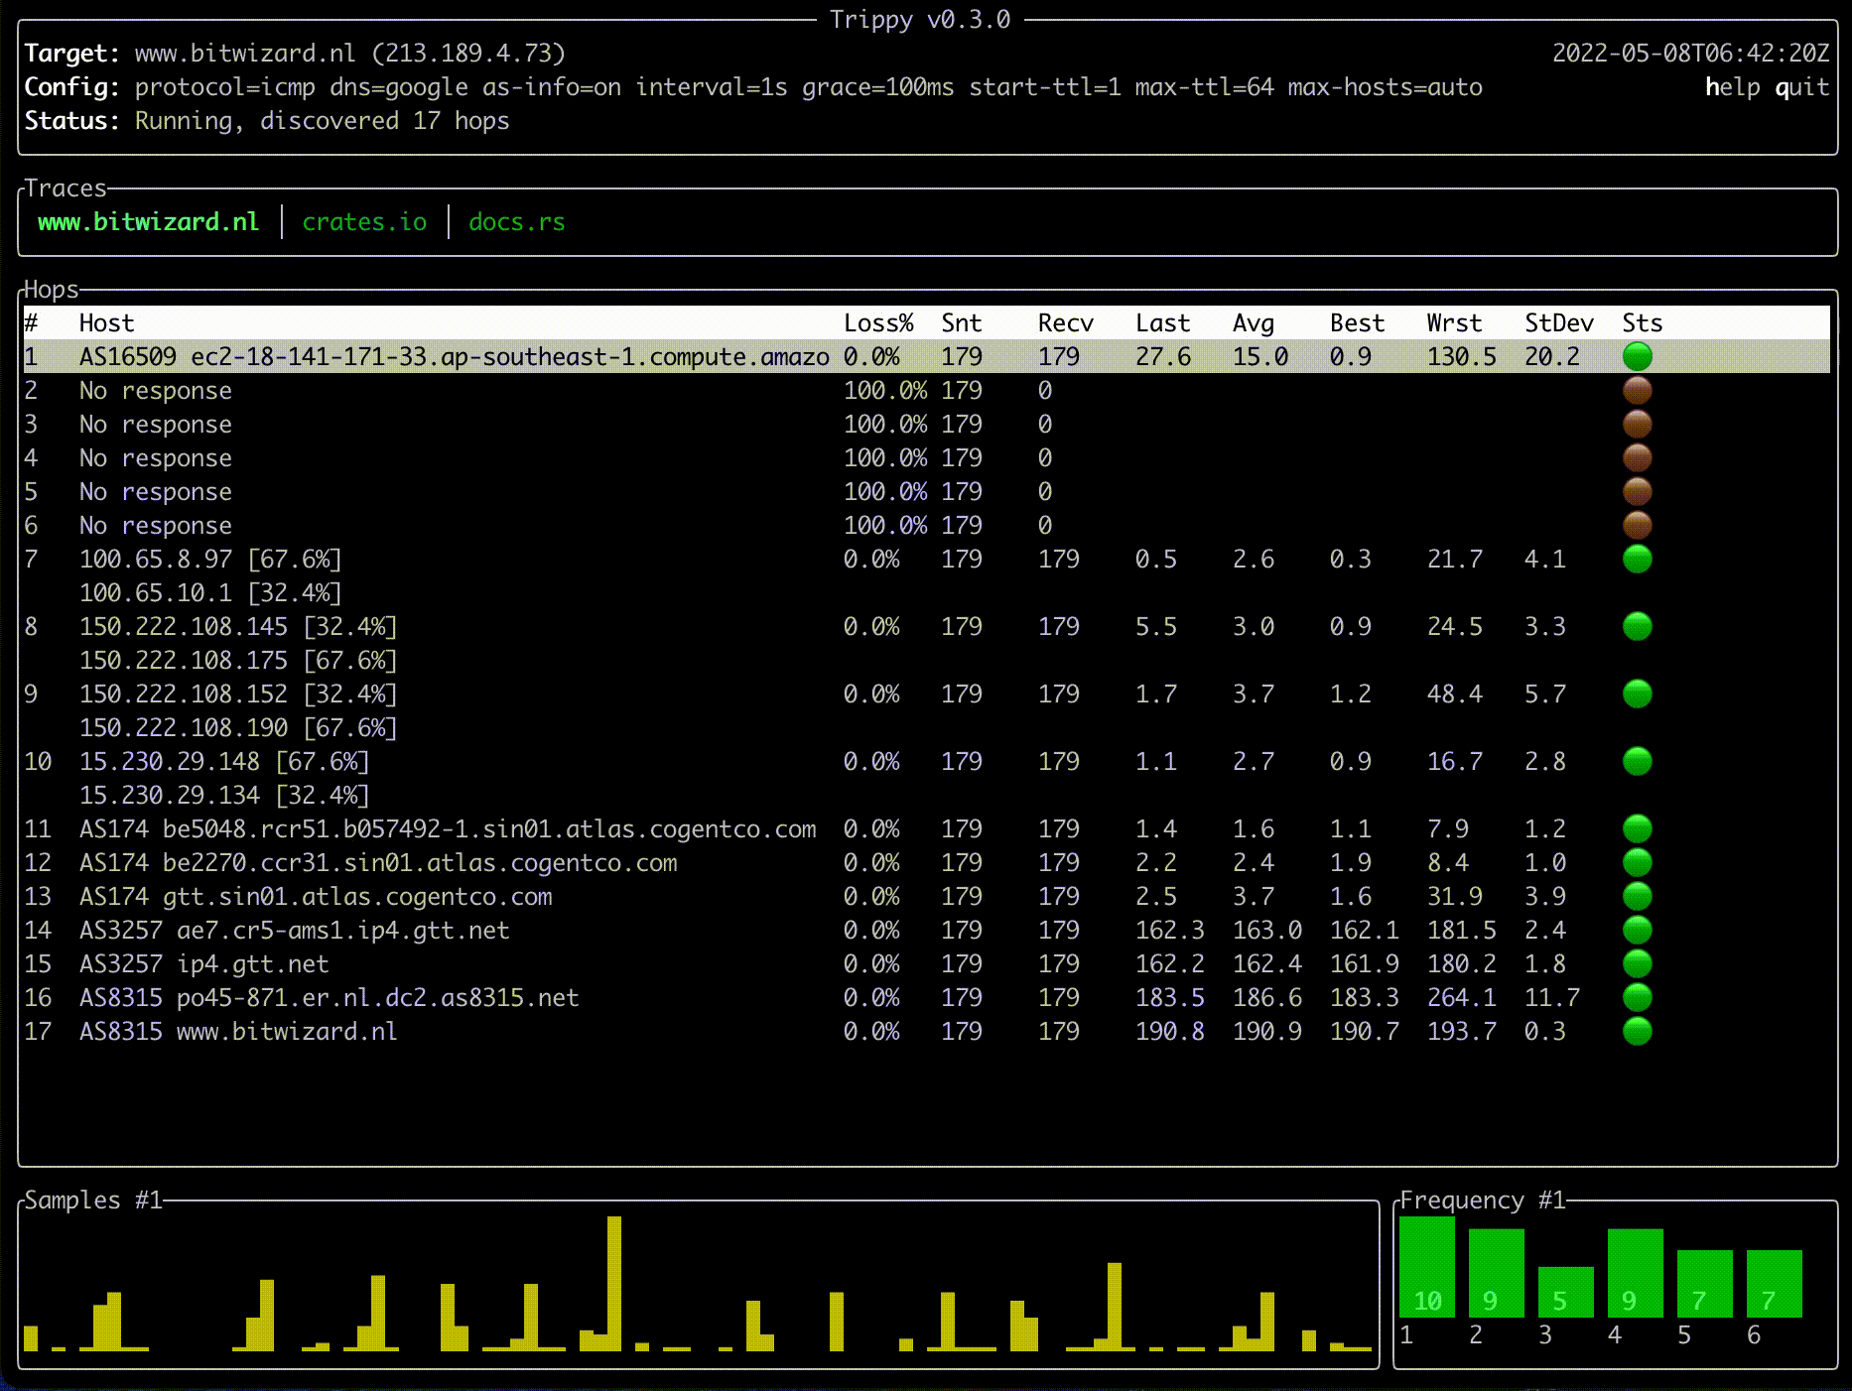Image resolution: width=1852 pixels, height=1391 pixels.
Task: Click brown status icon for hop 2
Action: [1637, 390]
